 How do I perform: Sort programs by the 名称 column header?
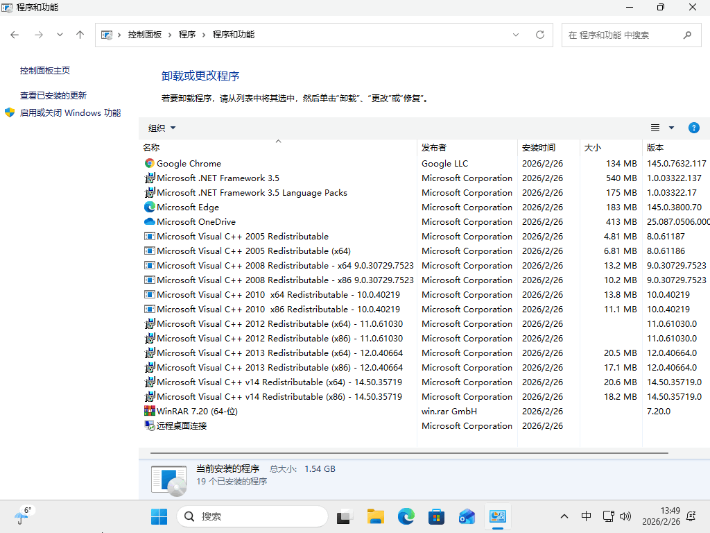[x=151, y=147]
